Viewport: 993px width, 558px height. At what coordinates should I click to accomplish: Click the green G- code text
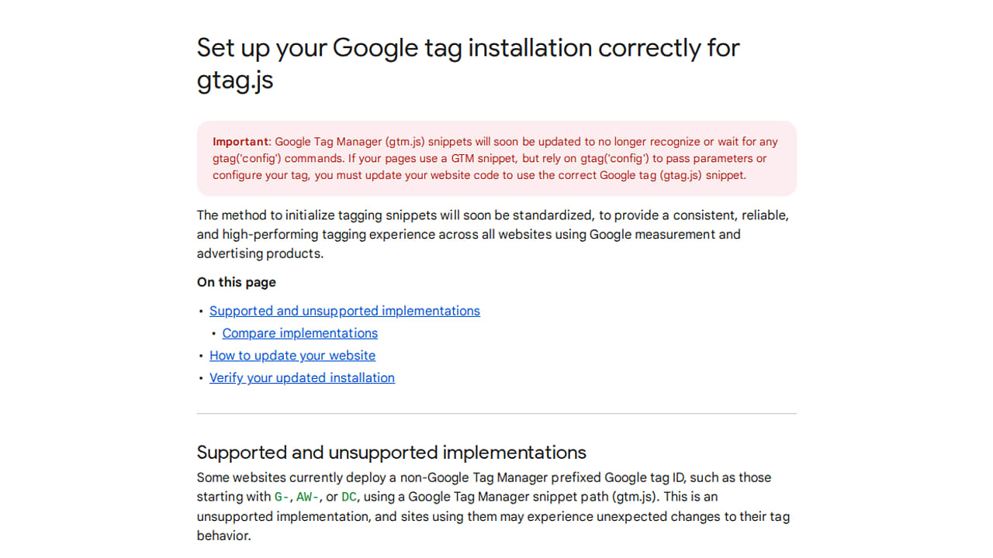pos(282,497)
